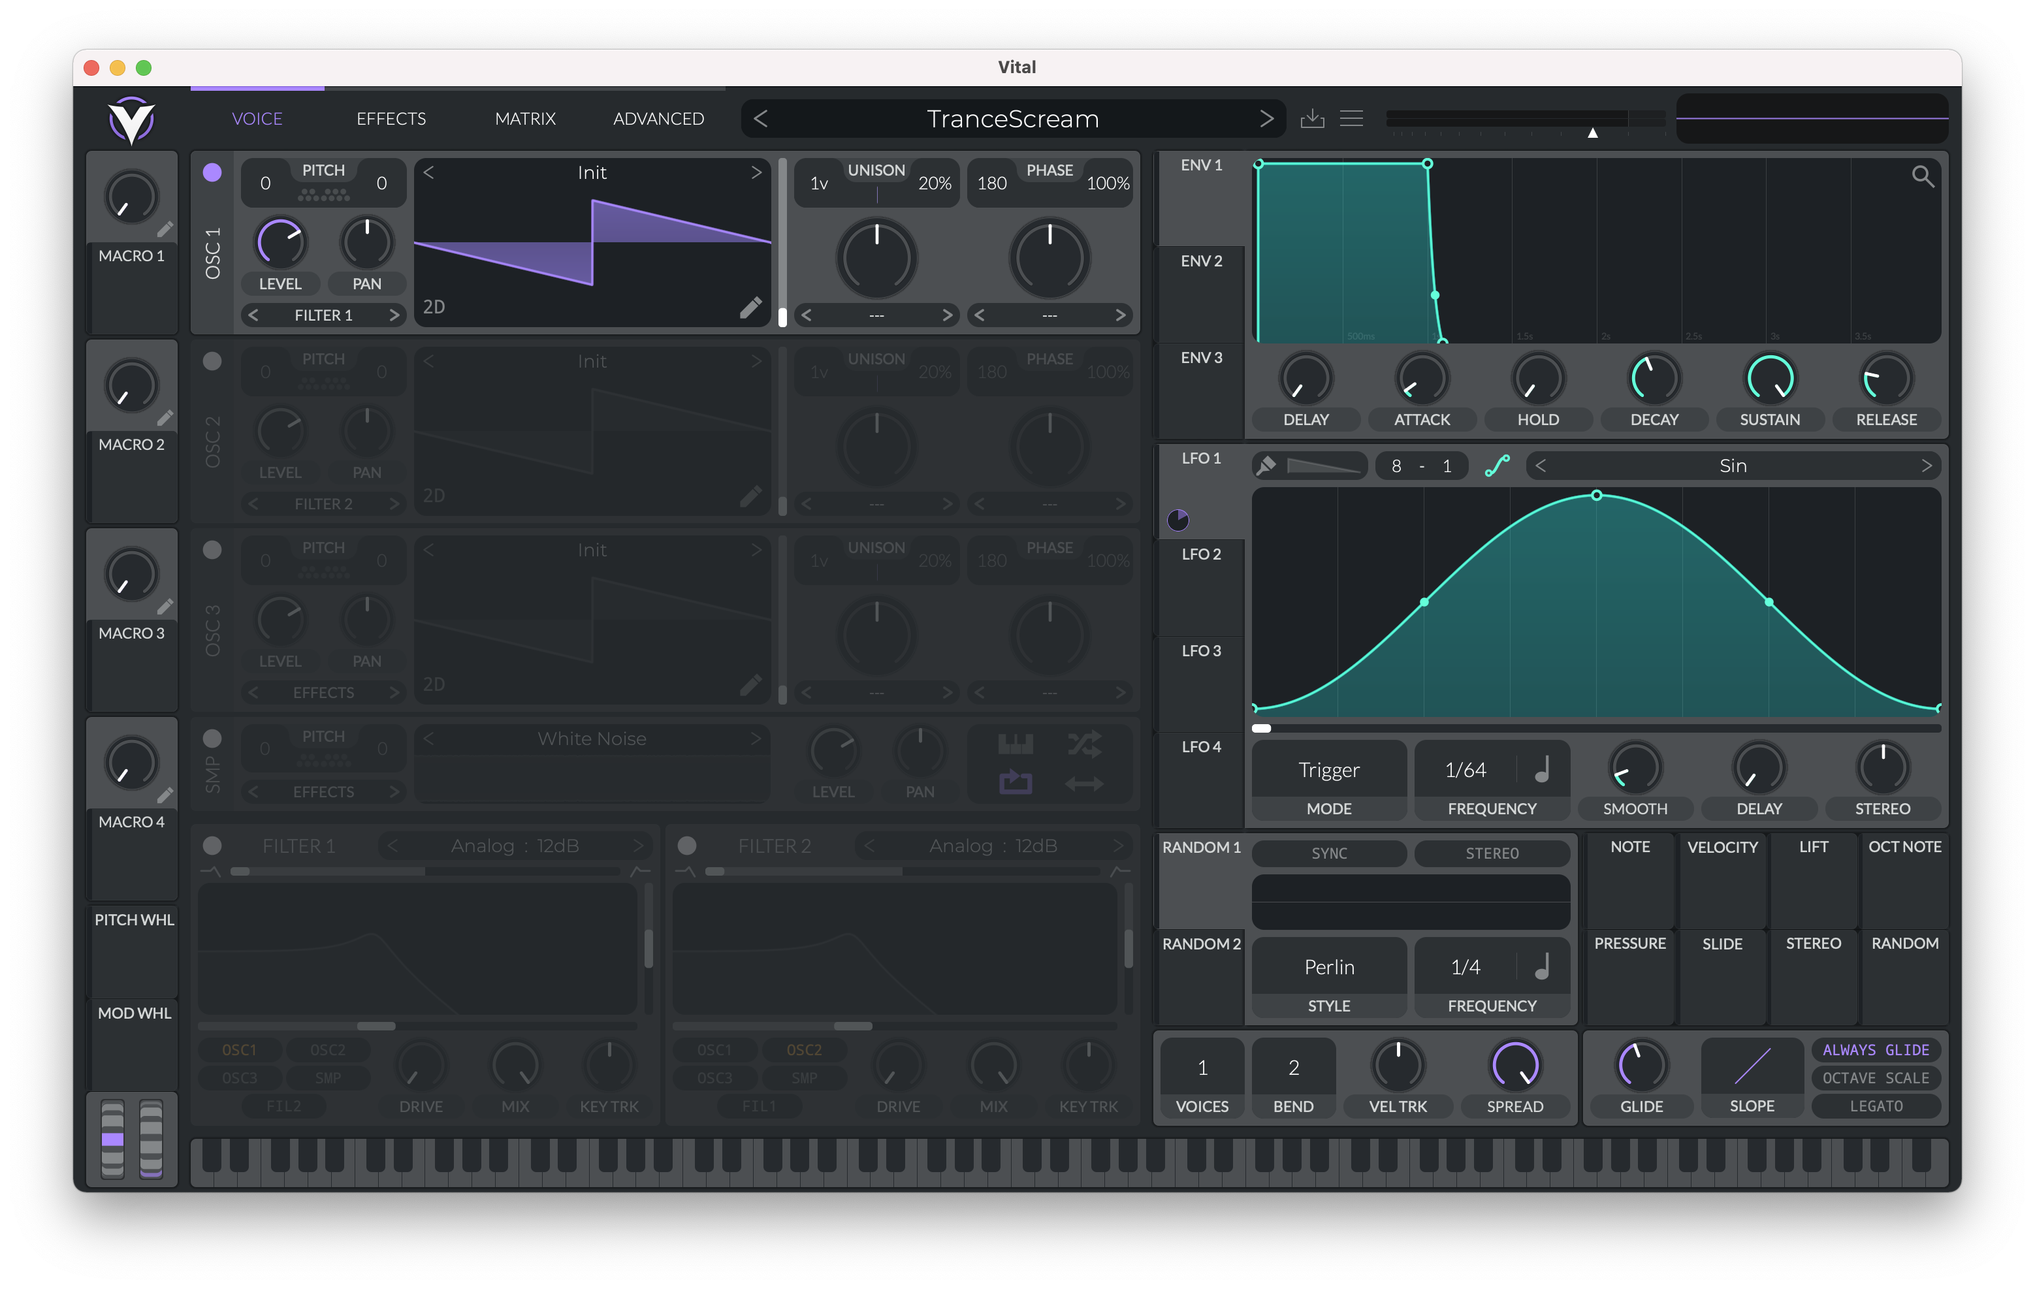Click OSC1 input button on Filter 1
The width and height of the screenshot is (2035, 1289).
pyautogui.click(x=239, y=1050)
